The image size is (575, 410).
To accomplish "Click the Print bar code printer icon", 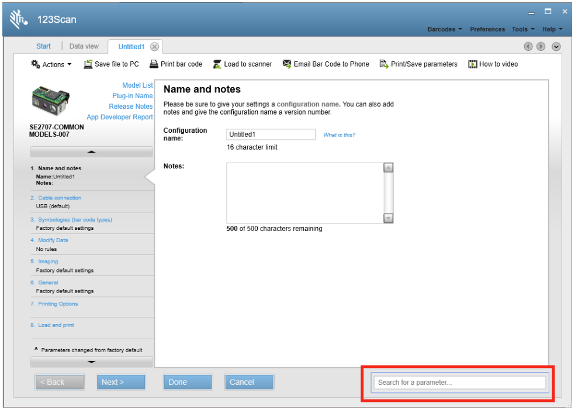I will point(154,64).
